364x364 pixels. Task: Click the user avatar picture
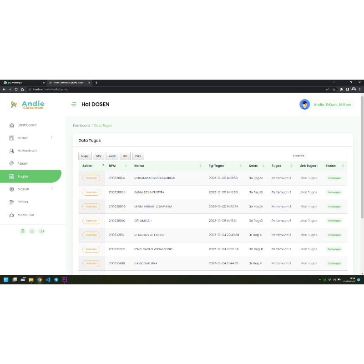click(x=304, y=105)
